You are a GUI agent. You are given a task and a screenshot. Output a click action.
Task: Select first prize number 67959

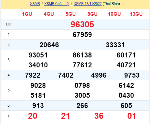click(82, 35)
